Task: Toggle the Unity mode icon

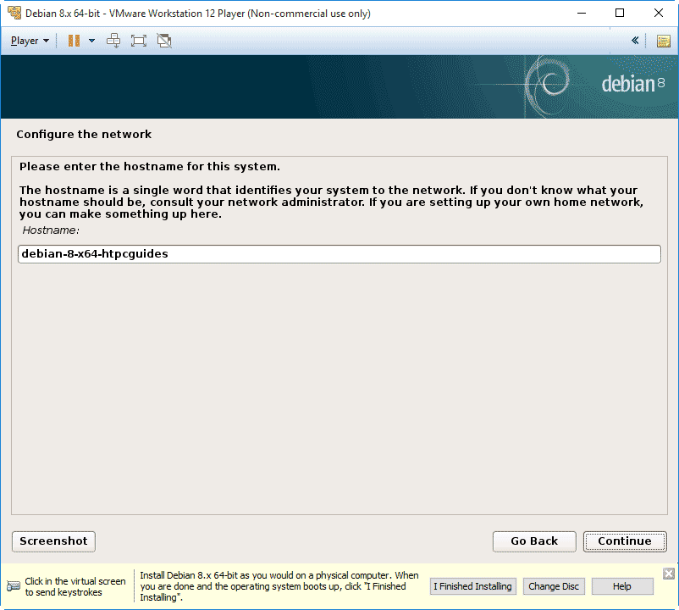Action: click(x=164, y=41)
